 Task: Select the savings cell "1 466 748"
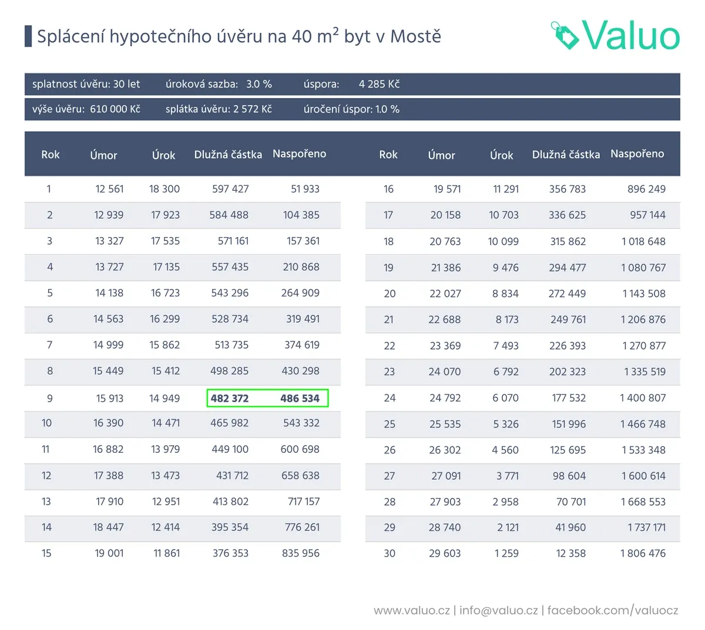[643, 424]
